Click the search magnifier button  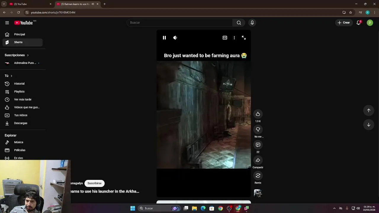tap(239, 22)
